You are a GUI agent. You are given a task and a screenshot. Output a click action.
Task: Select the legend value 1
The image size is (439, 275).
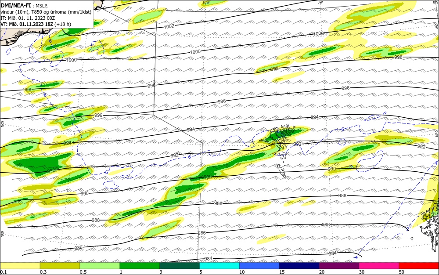tap(121, 272)
